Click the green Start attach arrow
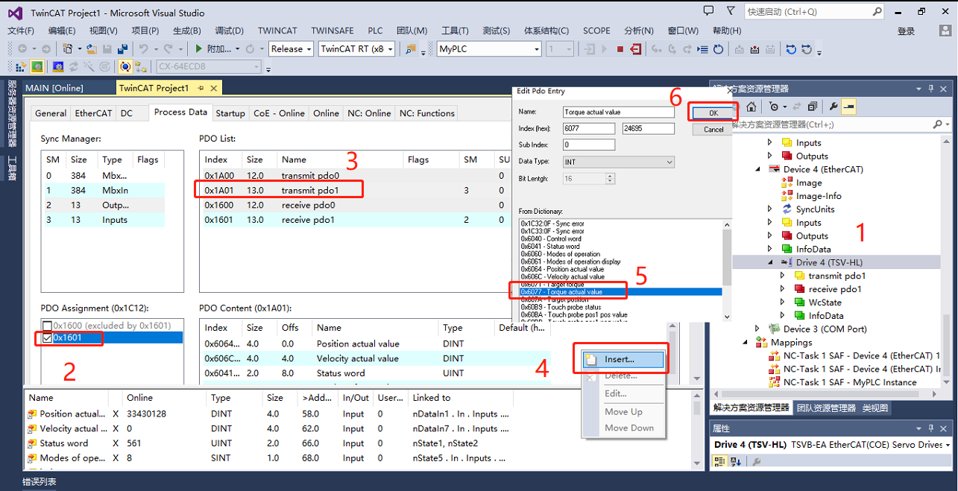 point(199,48)
